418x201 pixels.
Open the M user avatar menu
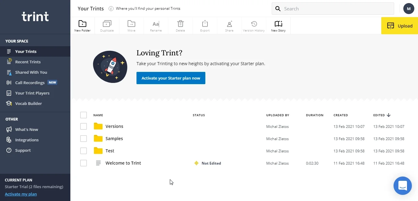pos(409,9)
